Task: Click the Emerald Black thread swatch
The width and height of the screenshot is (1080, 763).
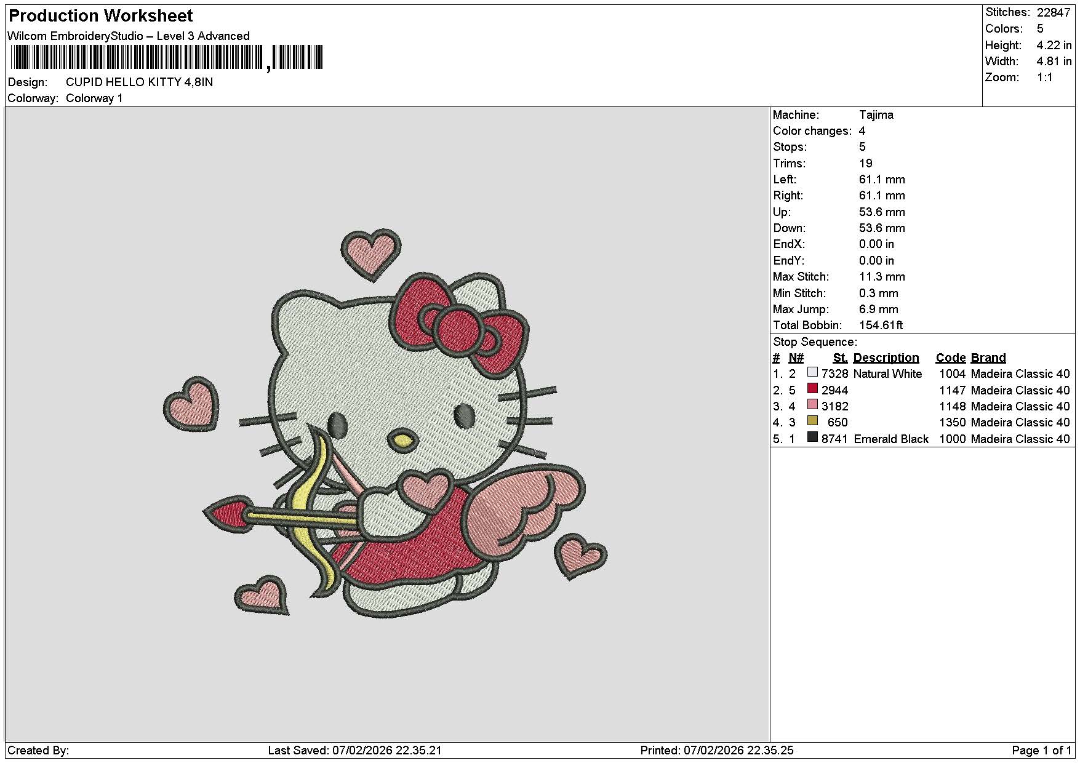Action: coord(812,437)
